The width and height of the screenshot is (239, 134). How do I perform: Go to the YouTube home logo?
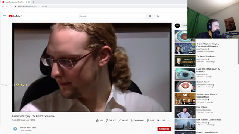tap(15, 16)
